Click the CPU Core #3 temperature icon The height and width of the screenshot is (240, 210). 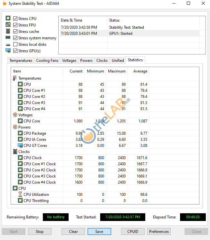[20, 102]
